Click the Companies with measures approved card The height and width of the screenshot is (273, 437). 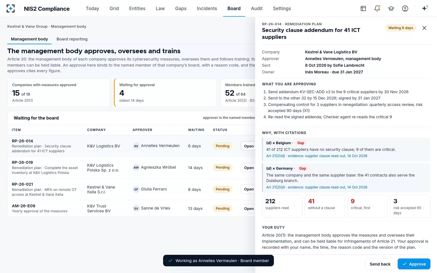[x=59, y=93]
